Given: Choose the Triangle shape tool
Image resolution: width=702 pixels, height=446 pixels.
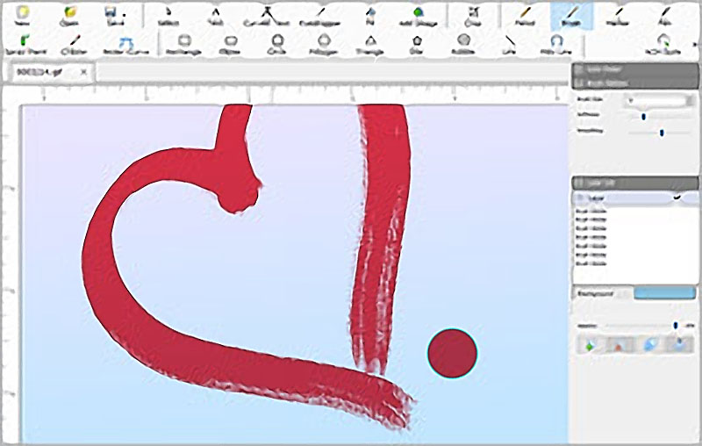Looking at the screenshot, I should click(370, 44).
